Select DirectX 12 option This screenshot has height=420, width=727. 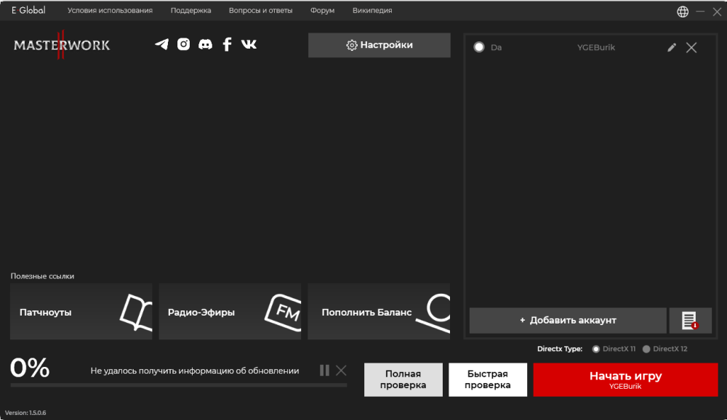[x=647, y=349]
